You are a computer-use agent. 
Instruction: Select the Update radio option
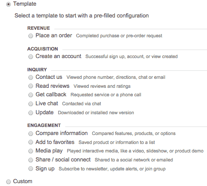pyautogui.click(x=31, y=113)
